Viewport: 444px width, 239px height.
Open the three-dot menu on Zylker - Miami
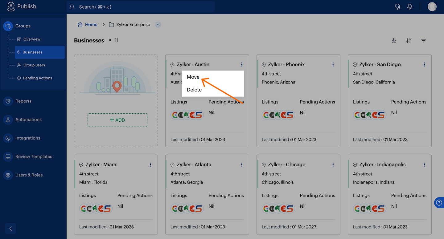click(150, 164)
